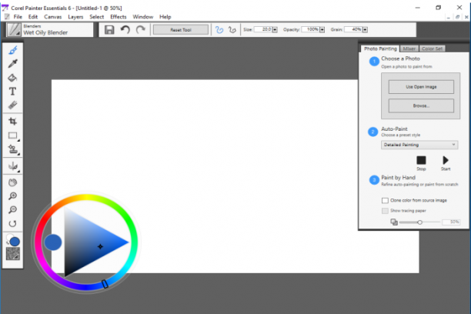Open the Effects menu
Image resolution: width=471 pixels, height=314 pixels.
tap(118, 17)
